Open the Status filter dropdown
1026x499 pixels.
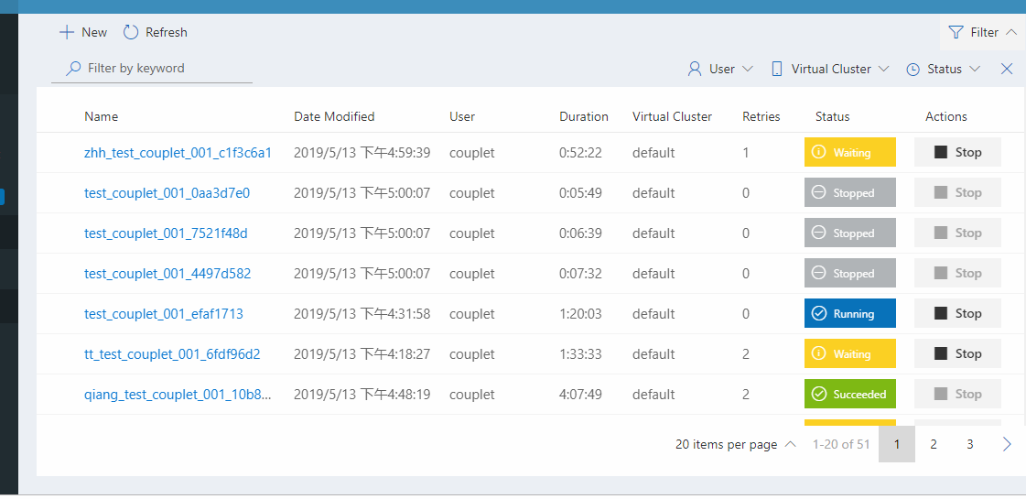tap(944, 69)
